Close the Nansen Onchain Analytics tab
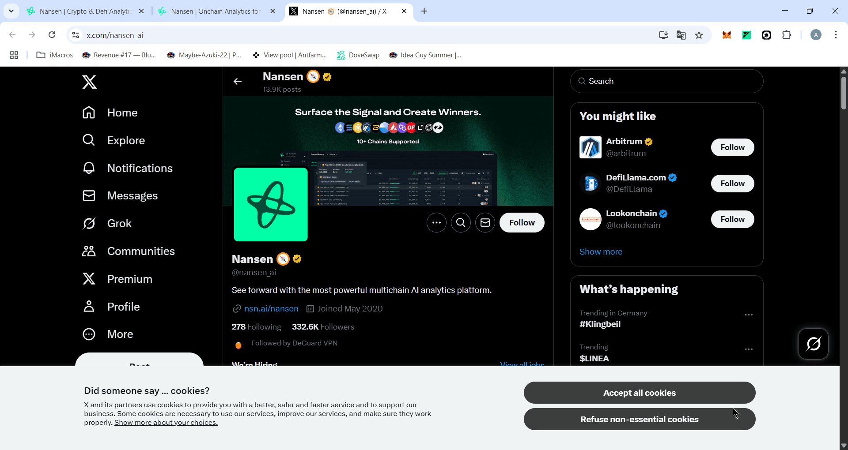848x450 pixels. [x=273, y=11]
